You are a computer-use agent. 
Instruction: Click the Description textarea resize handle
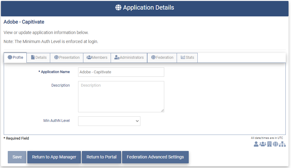162,110
